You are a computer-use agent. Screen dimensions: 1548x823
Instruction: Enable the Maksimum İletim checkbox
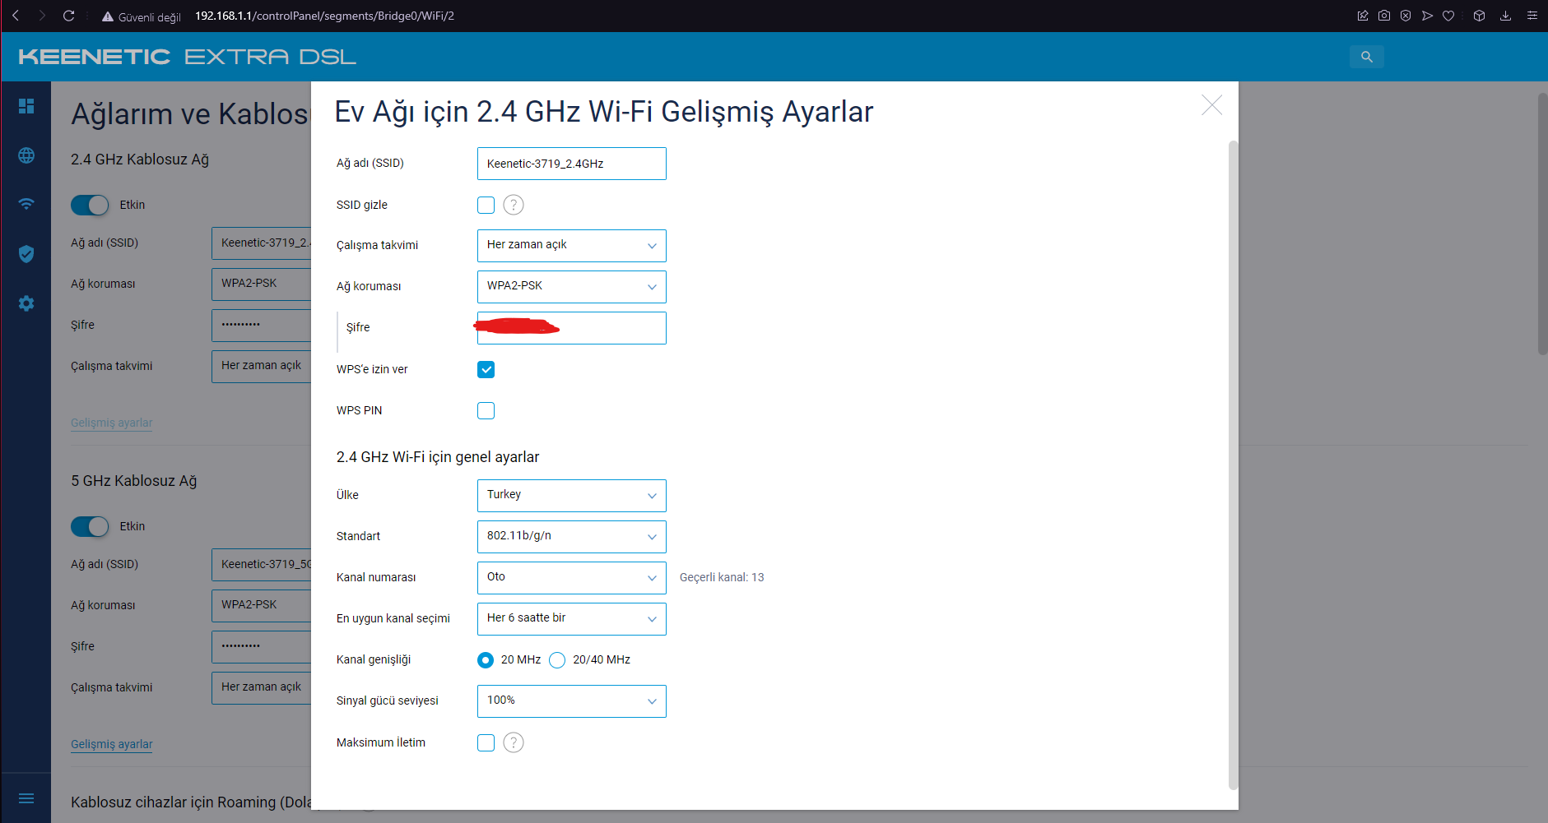pyautogui.click(x=486, y=742)
